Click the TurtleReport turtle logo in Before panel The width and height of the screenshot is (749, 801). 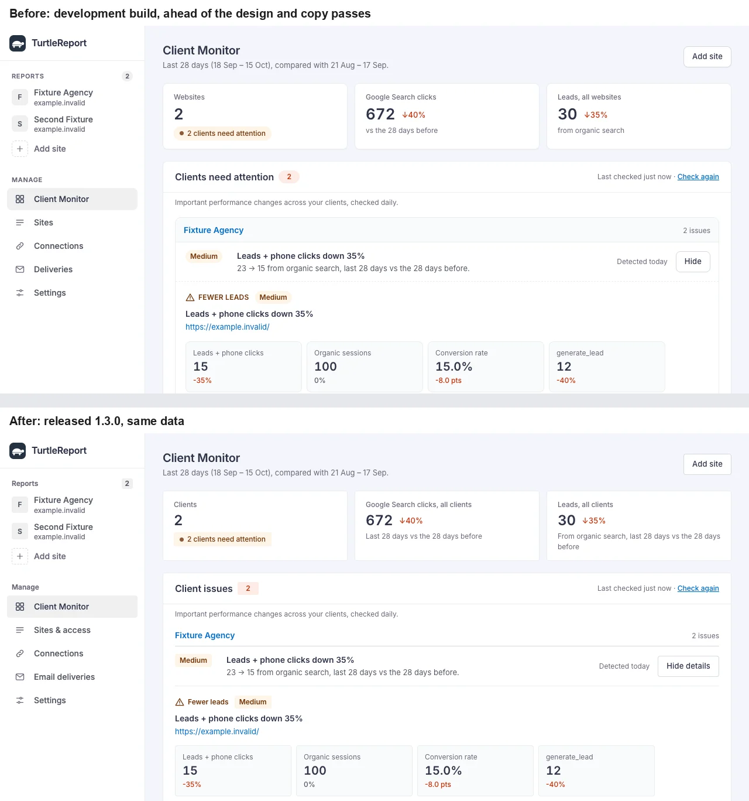[18, 43]
